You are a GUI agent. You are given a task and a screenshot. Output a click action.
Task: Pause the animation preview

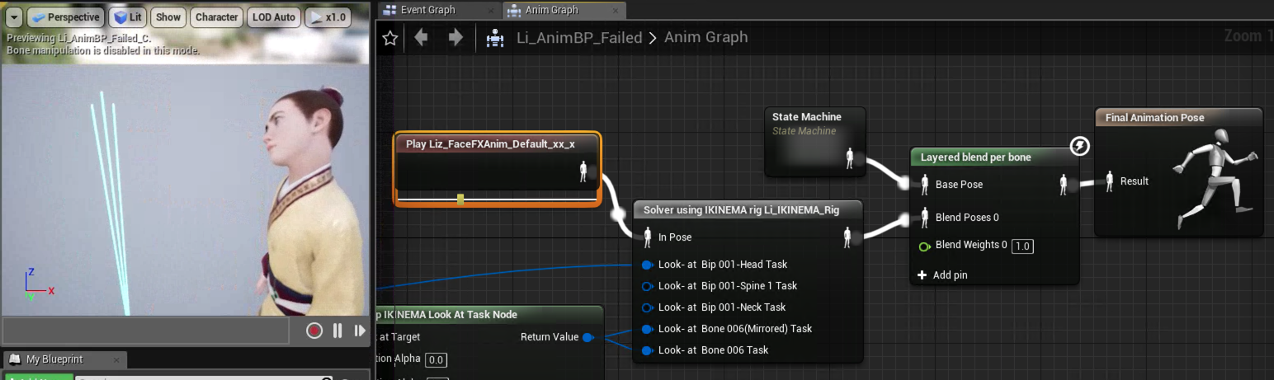point(337,331)
